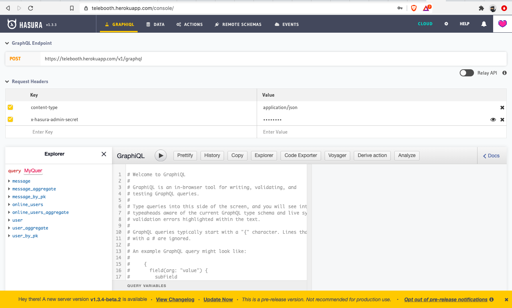Uncheck the x-hasura-admin-secret header checkbox
The width and height of the screenshot is (512, 308).
pyautogui.click(x=10, y=119)
